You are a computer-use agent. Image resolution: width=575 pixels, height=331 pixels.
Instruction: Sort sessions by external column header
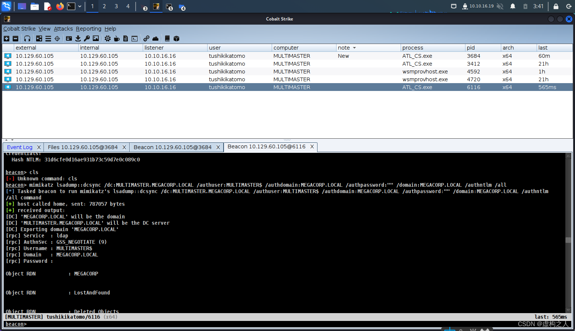(46, 48)
